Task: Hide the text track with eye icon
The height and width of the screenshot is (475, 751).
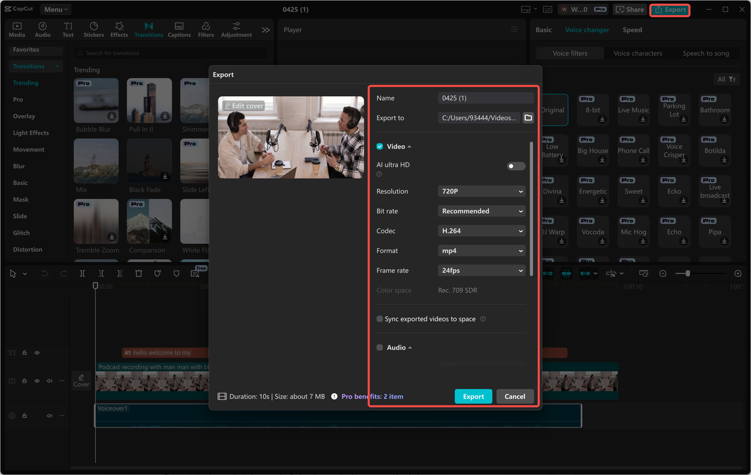Action: point(37,353)
